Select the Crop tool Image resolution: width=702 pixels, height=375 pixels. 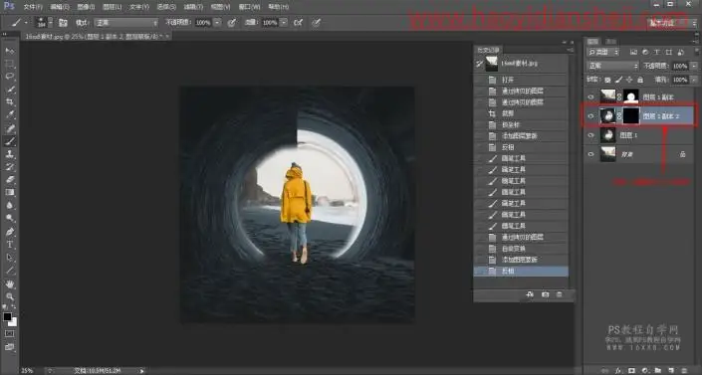(x=10, y=102)
